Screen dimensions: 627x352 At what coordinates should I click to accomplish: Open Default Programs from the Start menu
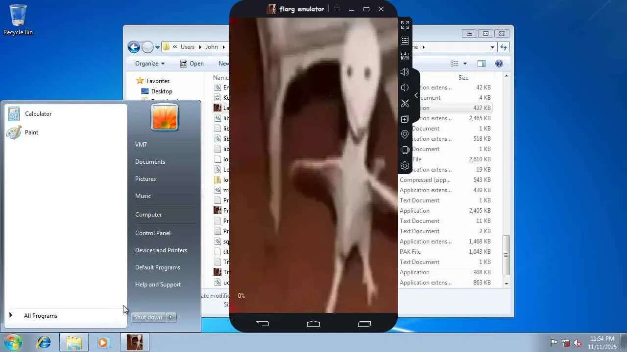(x=158, y=267)
